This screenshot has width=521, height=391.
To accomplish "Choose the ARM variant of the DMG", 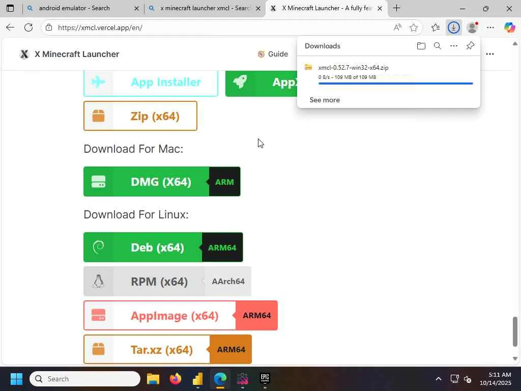I will click(x=224, y=182).
